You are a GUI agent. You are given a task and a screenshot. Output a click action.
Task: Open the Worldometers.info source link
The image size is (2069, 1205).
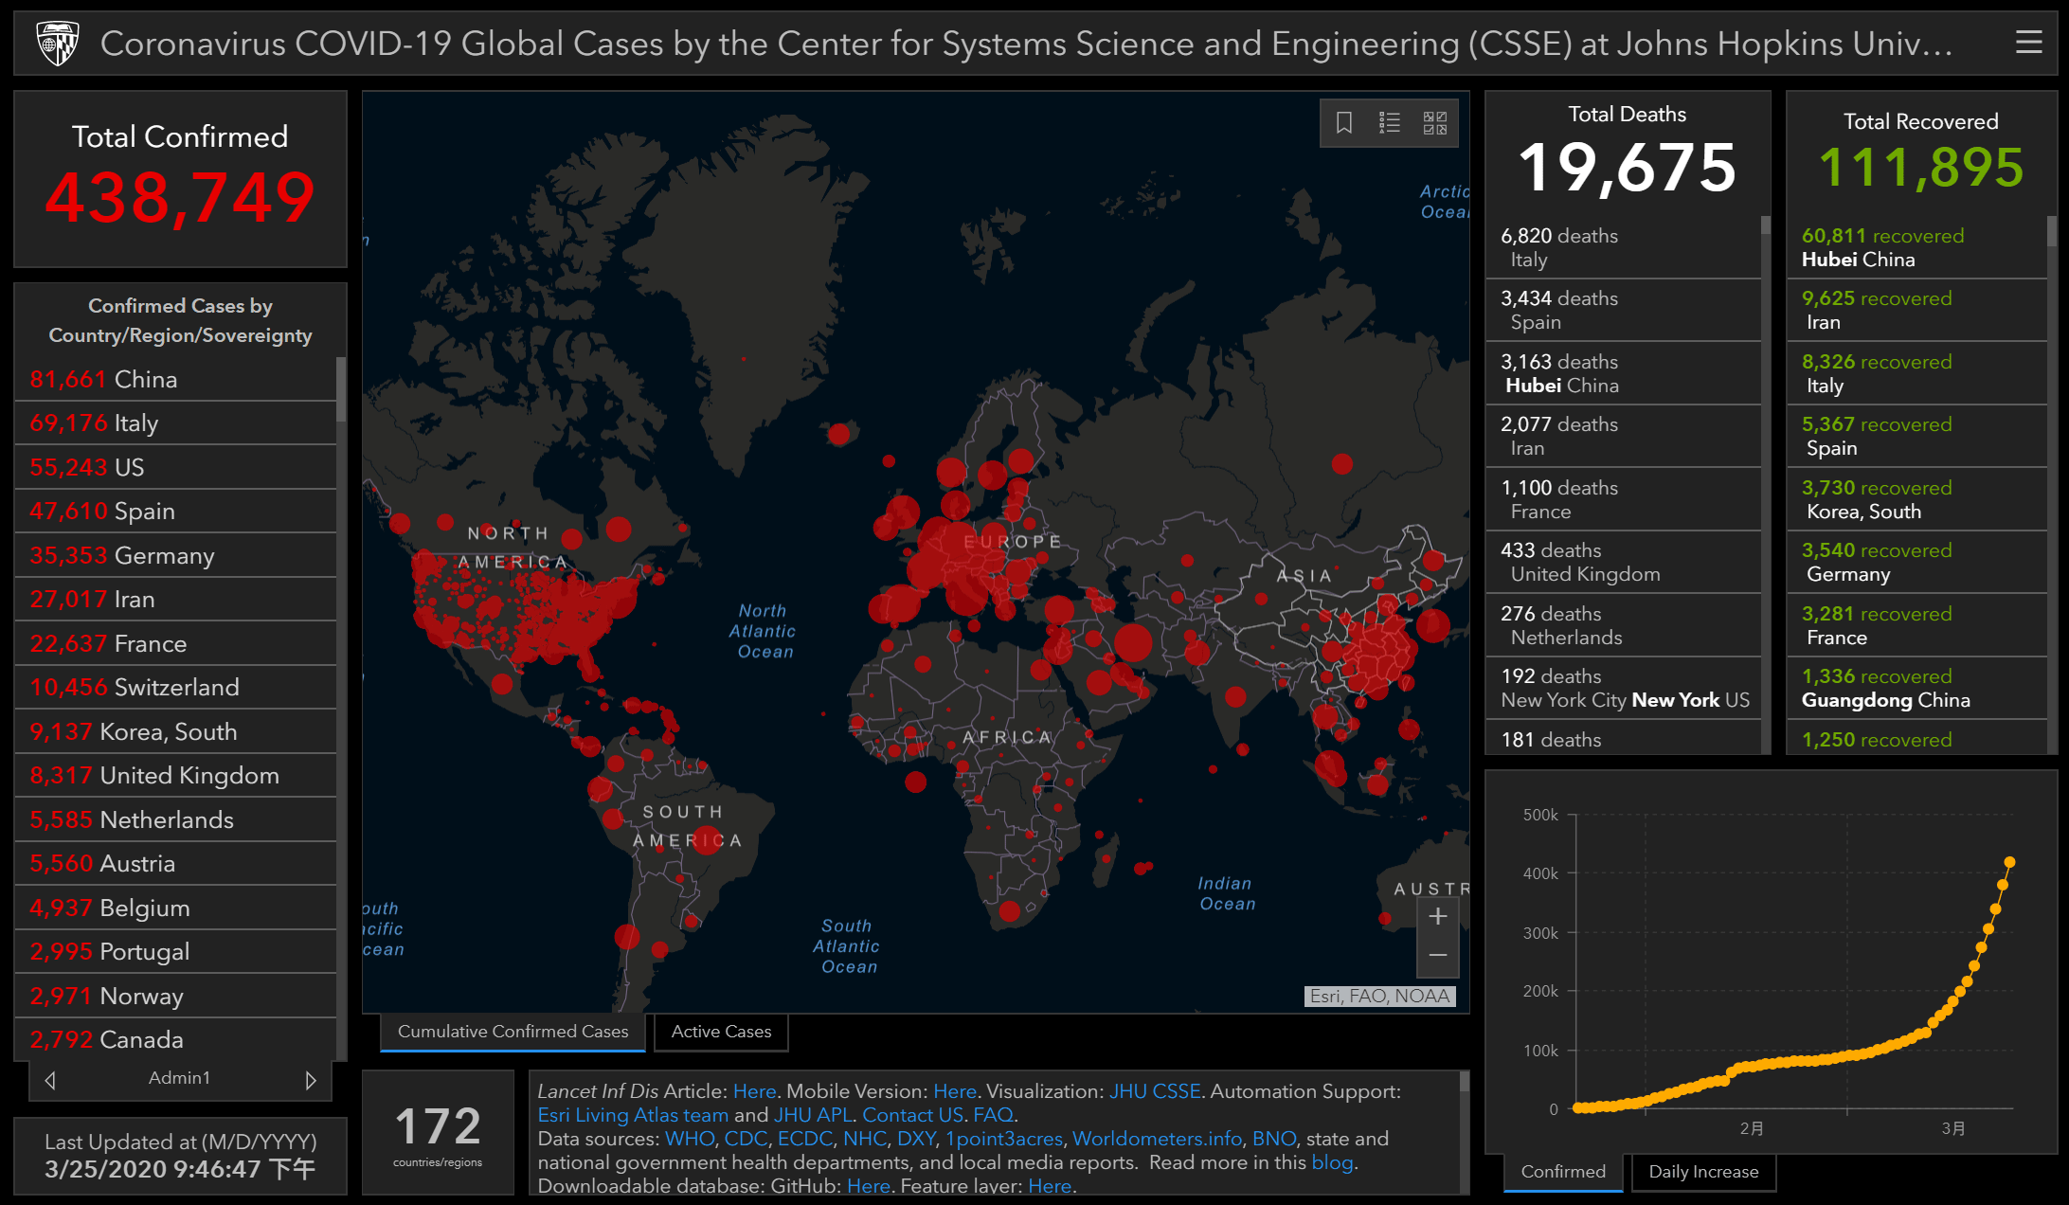(x=1157, y=1139)
